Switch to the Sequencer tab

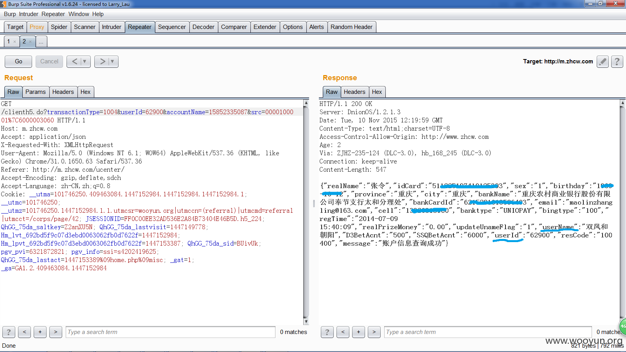tap(172, 27)
